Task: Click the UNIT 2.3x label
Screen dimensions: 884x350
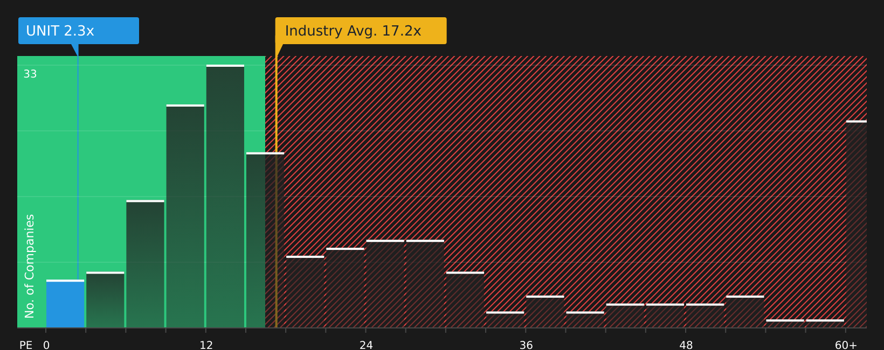Action: pyautogui.click(x=79, y=31)
